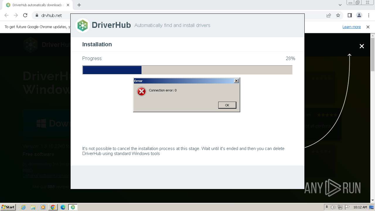Close the download overlay on the webpage
The height and width of the screenshot is (211, 375).
(x=362, y=46)
